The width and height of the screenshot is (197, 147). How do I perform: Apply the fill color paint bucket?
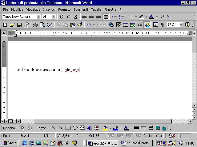click(x=105, y=128)
